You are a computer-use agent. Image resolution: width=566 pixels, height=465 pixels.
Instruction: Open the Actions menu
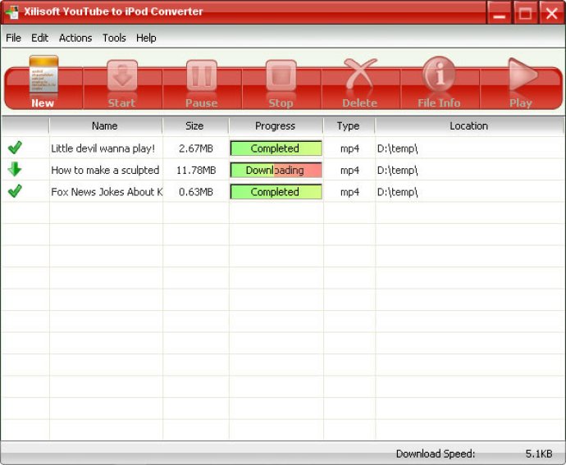pos(75,38)
